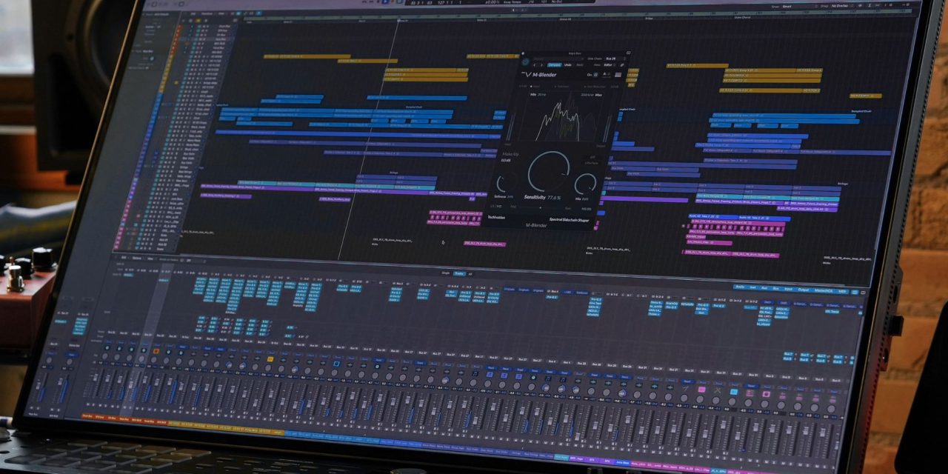Click the Max frequency label
This screenshot has height=474, width=948.
pyautogui.click(x=592, y=95)
